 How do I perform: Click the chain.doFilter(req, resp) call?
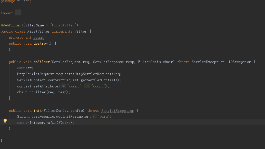42,92
